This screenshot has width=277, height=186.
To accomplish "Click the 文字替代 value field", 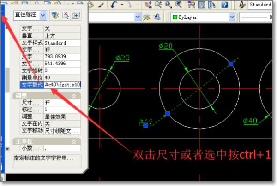I will click(62, 85).
